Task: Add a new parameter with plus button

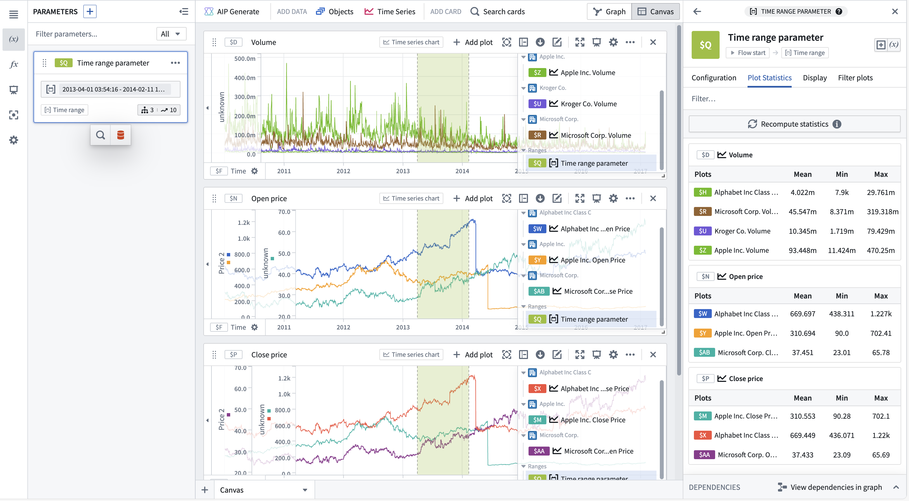Action: [90, 11]
